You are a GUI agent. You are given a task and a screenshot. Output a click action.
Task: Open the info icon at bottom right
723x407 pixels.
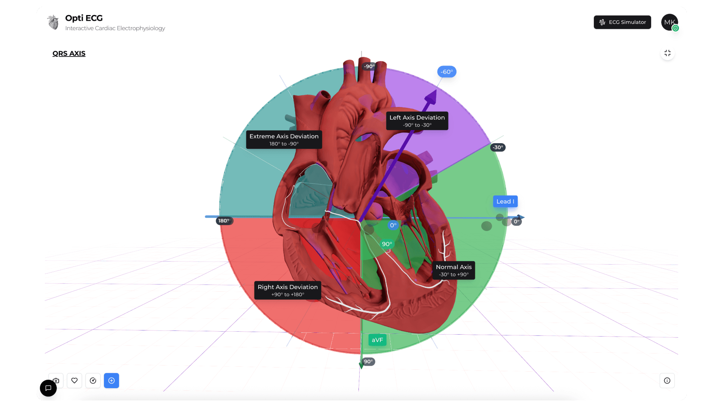(667, 380)
